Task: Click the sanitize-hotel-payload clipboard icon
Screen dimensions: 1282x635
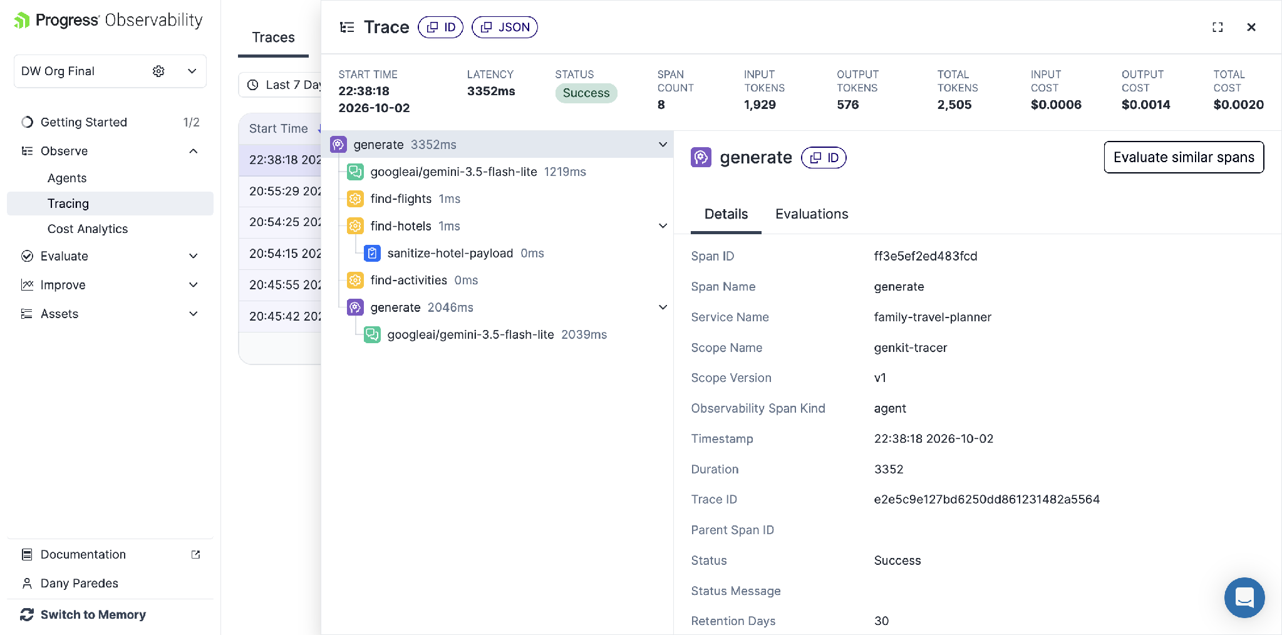Action: click(x=372, y=253)
